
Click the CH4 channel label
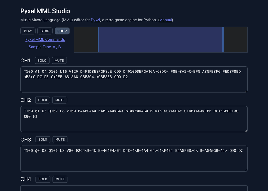tap(26, 179)
